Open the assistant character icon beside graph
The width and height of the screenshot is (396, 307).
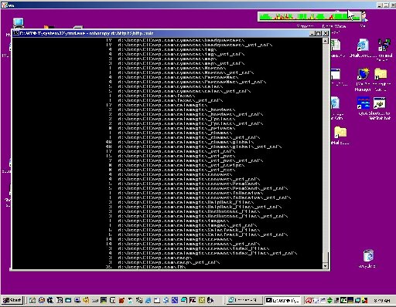[364, 16]
